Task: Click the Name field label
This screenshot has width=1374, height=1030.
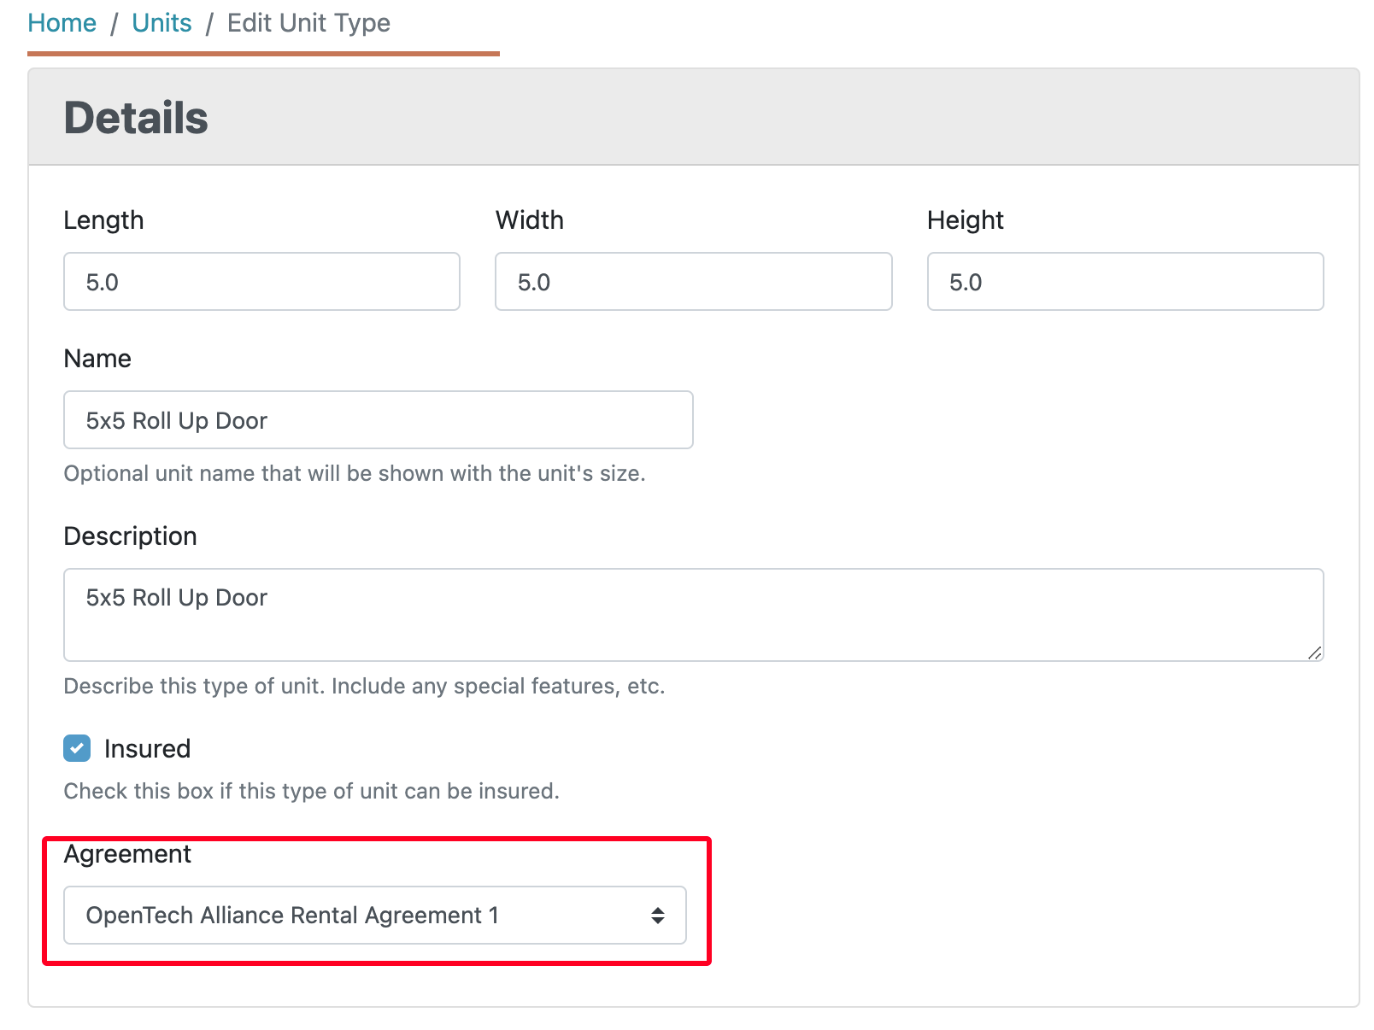Action: pos(97,358)
